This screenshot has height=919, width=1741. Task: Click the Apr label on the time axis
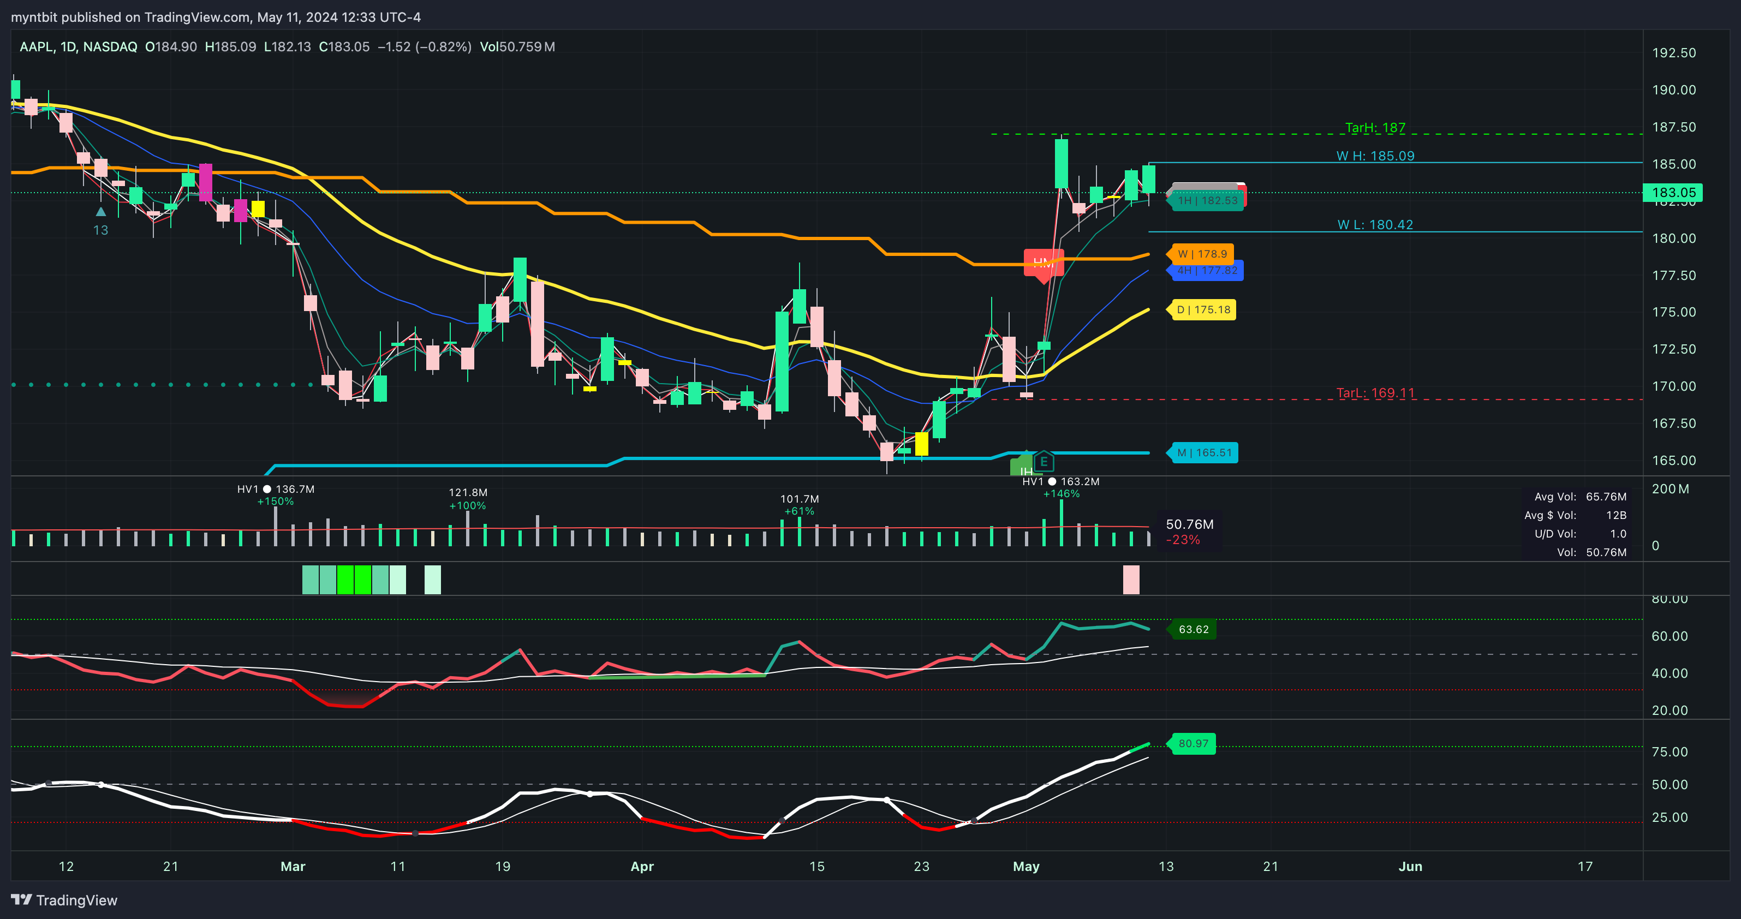pyautogui.click(x=642, y=866)
